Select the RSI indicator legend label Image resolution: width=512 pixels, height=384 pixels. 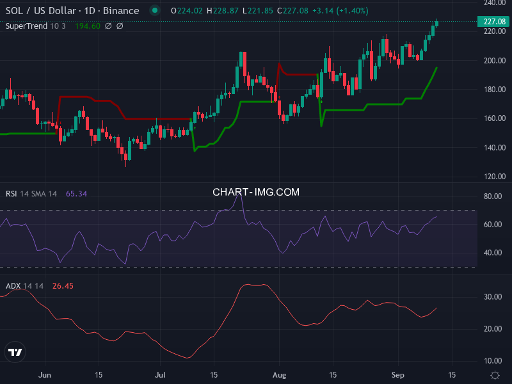coord(12,194)
